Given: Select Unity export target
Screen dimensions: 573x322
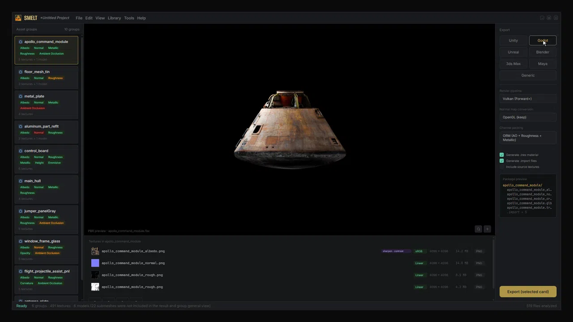Looking at the screenshot, I should [x=513, y=41].
